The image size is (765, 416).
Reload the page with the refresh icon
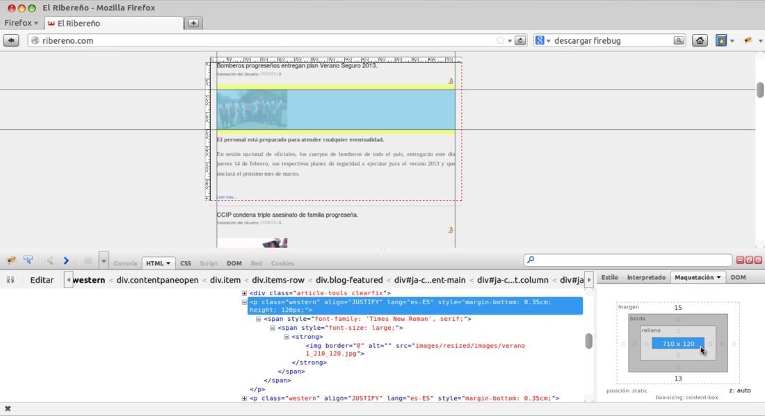tap(521, 40)
